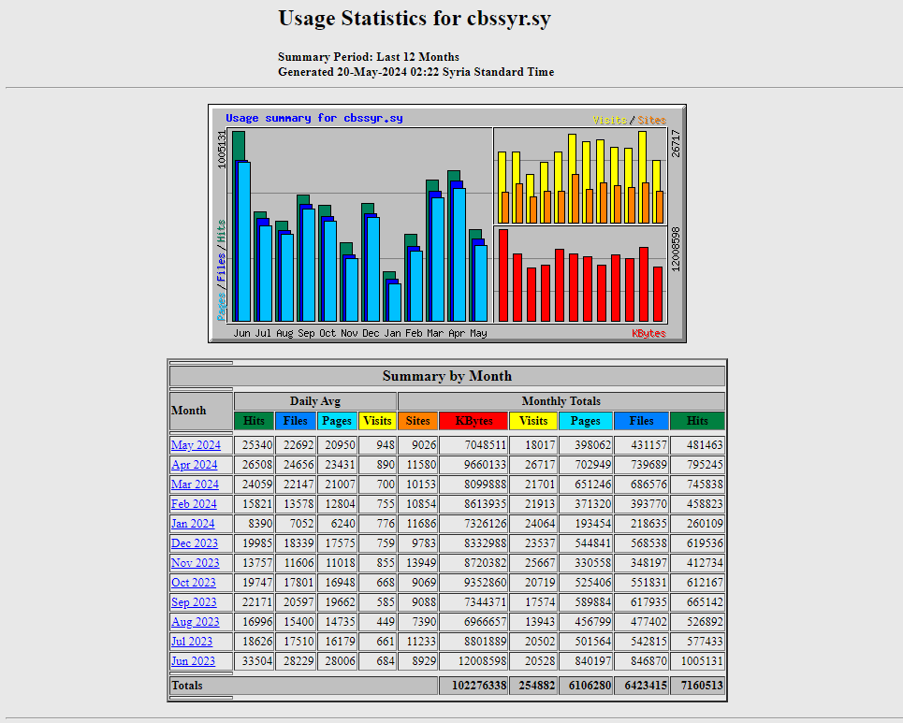Click the usage summary chart image
Viewport: 903px width, 723px height.
[447, 224]
